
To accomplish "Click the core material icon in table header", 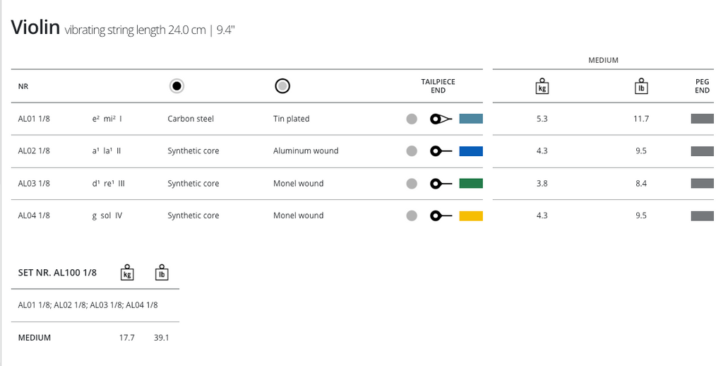I will 177,86.
